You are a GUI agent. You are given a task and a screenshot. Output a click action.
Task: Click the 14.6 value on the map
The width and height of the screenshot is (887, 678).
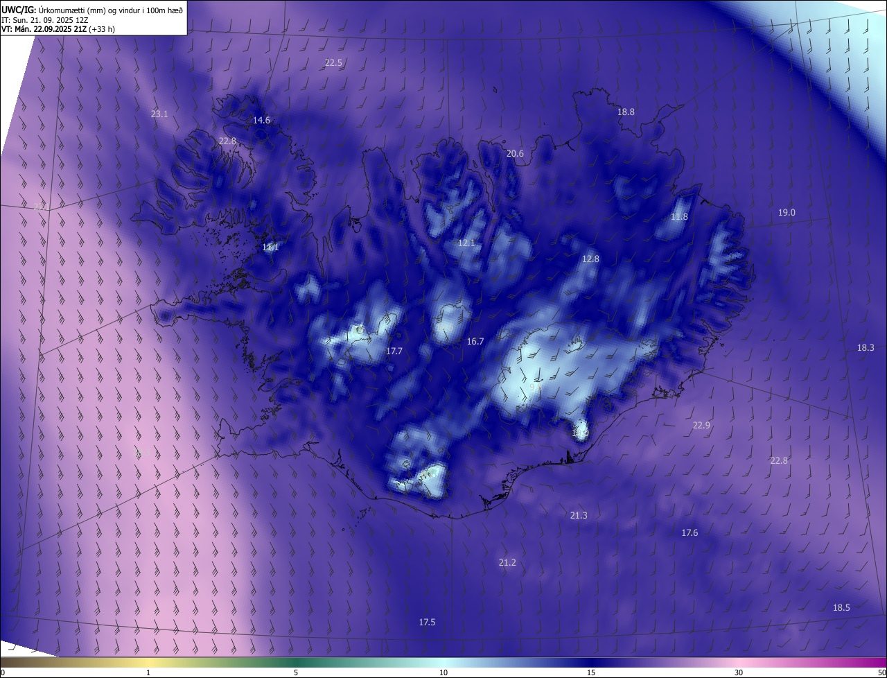point(261,120)
